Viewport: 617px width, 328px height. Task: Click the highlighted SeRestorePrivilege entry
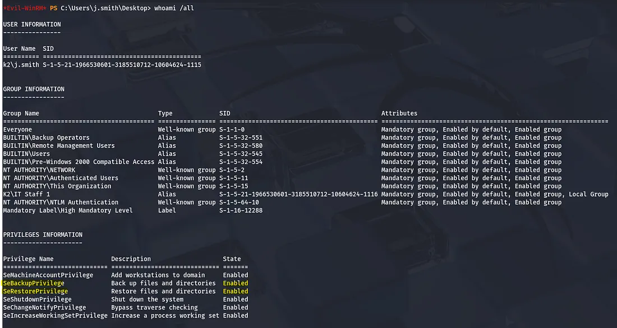(35, 291)
